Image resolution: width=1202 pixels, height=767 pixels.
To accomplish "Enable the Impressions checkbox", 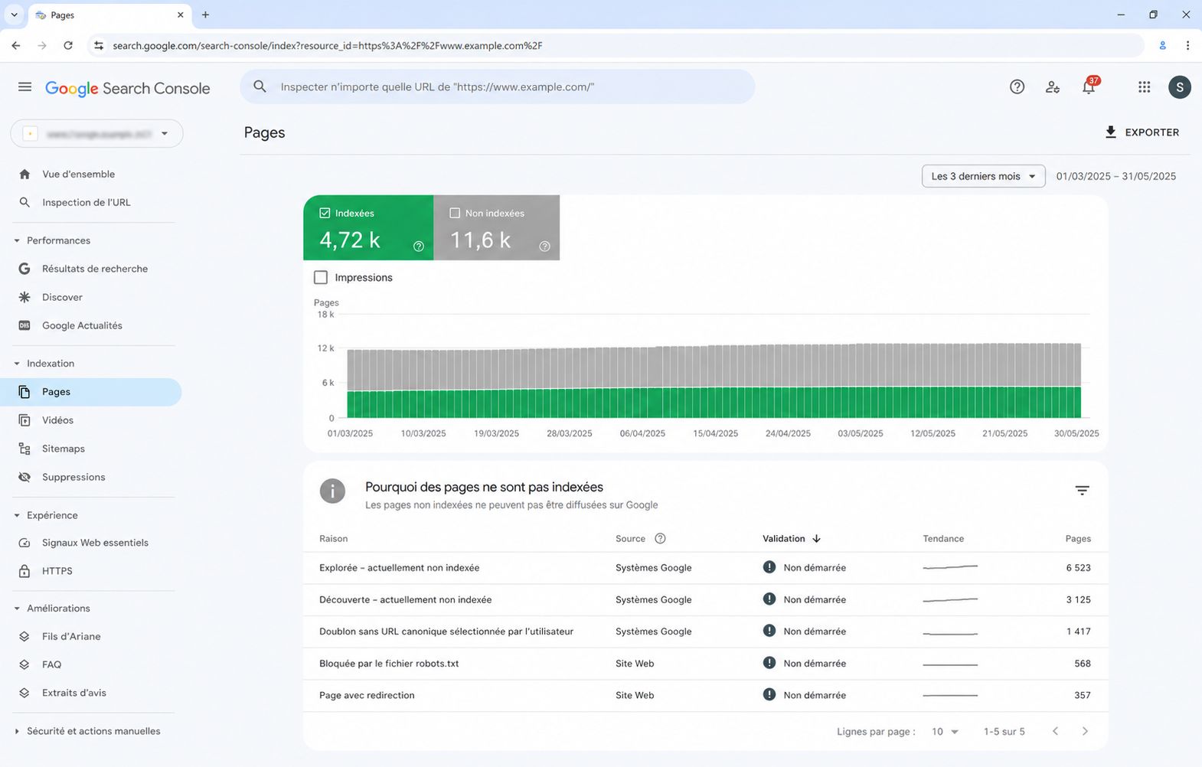I will click(321, 277).
